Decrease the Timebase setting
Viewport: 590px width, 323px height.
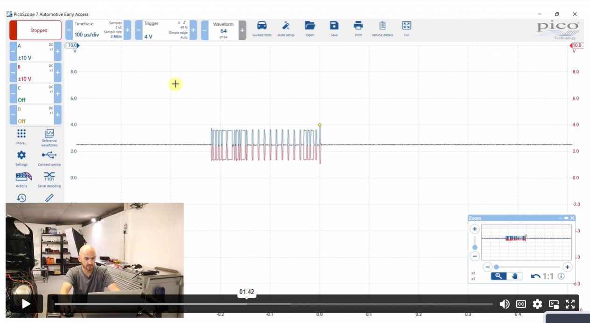[x=69, y=30]
